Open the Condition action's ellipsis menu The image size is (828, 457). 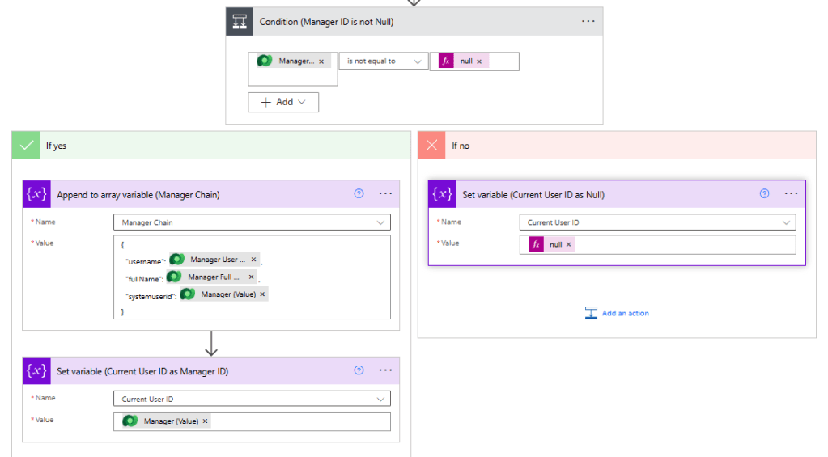tap(588, 21)
